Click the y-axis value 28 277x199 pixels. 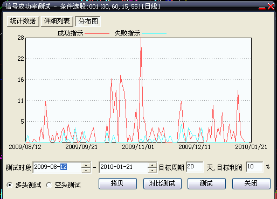click(x=20, y=38)
